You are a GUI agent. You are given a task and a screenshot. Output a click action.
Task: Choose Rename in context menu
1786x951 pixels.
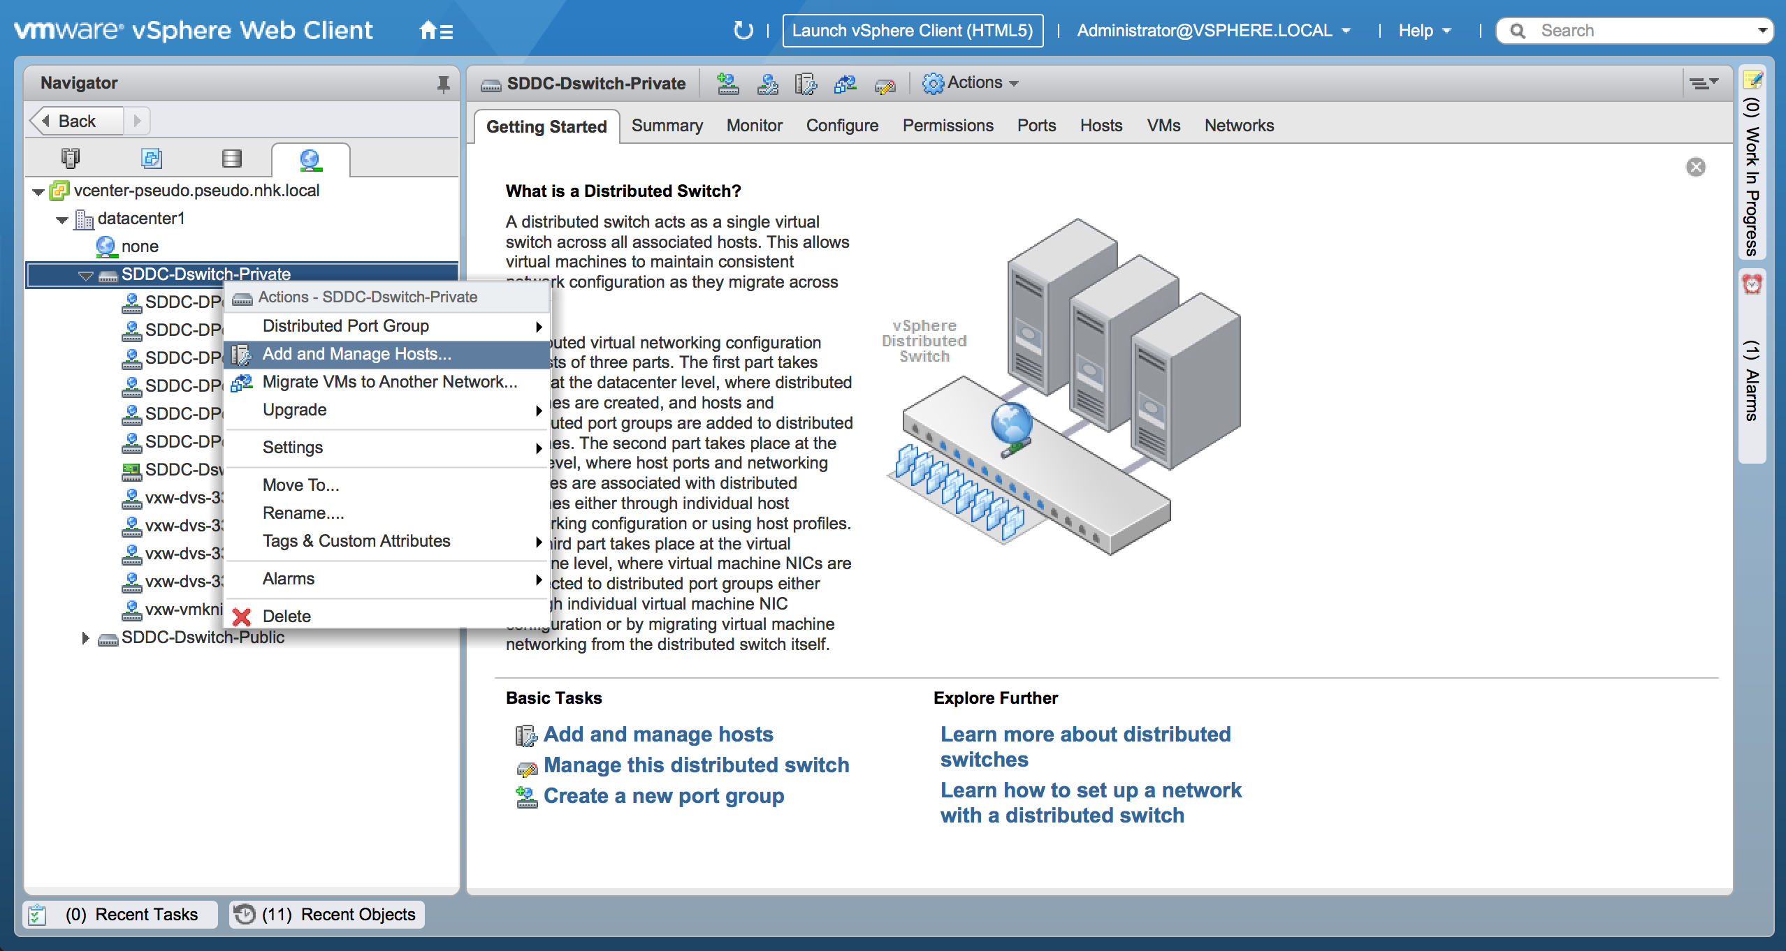[x=386, y=513]
